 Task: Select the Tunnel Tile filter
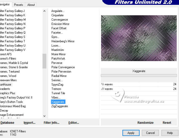point(58,93)
